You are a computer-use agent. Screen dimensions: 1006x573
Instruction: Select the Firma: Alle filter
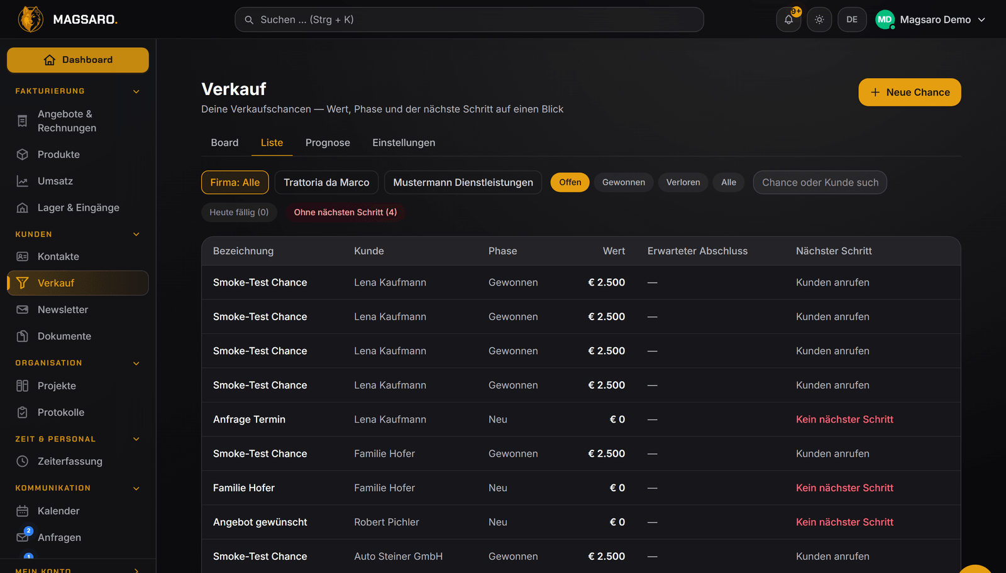[235, 182]
